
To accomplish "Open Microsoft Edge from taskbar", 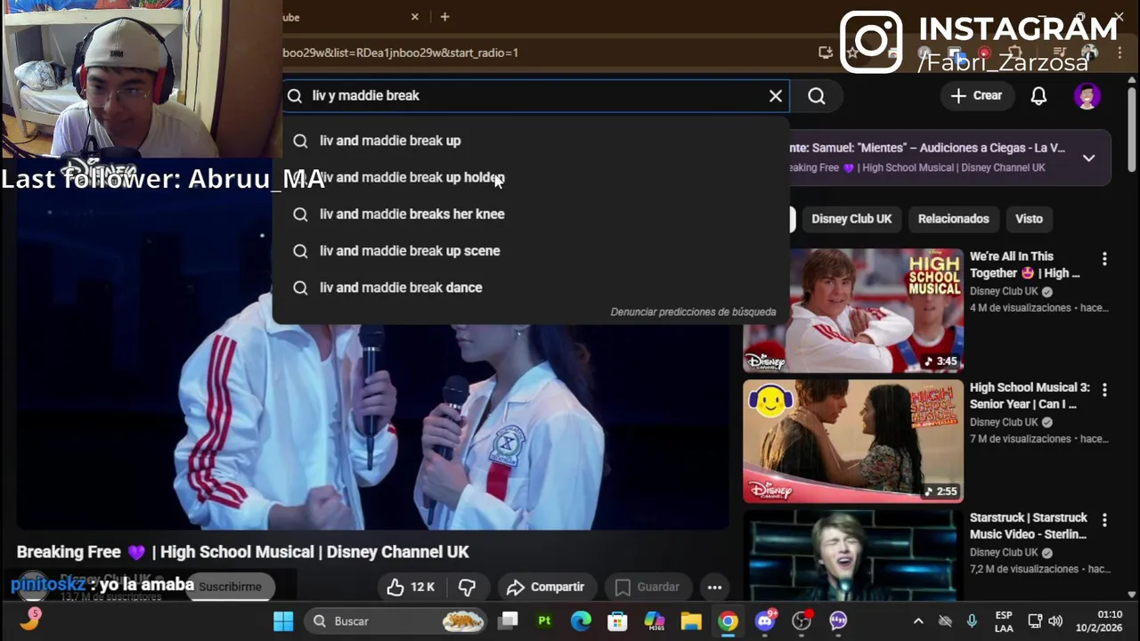I will [x=581, y=621].
